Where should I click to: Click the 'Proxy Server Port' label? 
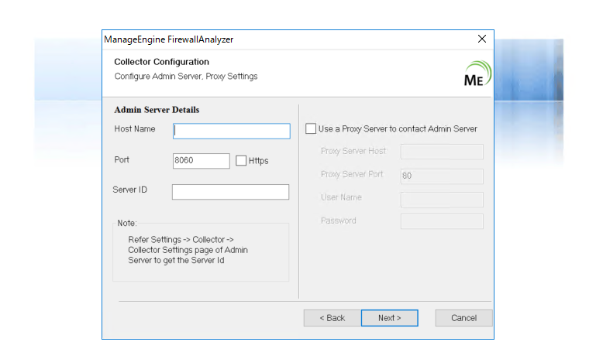tap(352, 174)
